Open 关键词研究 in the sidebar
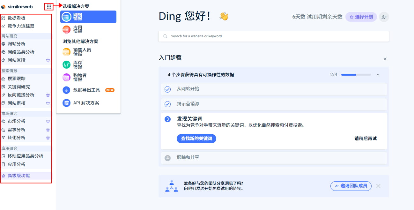Image resolution: width=414 pixels, height=210 pixels. point(18,87)
